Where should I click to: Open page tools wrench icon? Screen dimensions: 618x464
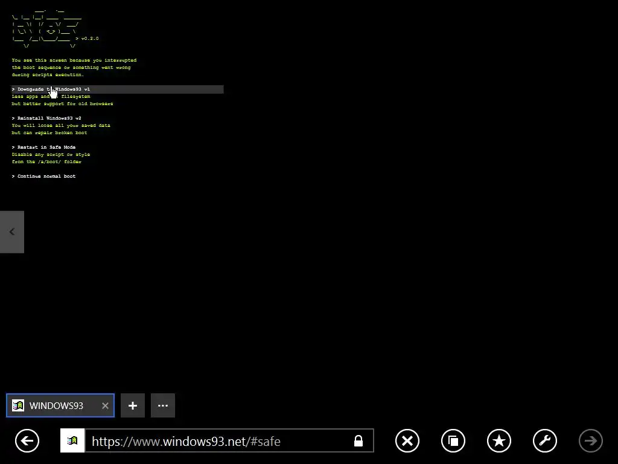(x=545, y=440)
